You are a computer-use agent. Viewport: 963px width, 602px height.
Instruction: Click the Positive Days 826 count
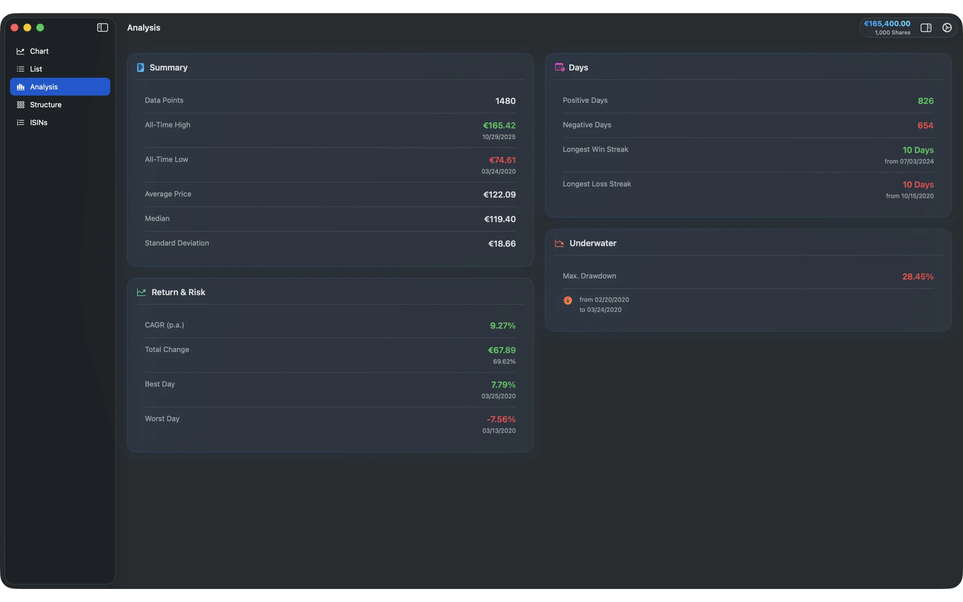coord(926,100)
